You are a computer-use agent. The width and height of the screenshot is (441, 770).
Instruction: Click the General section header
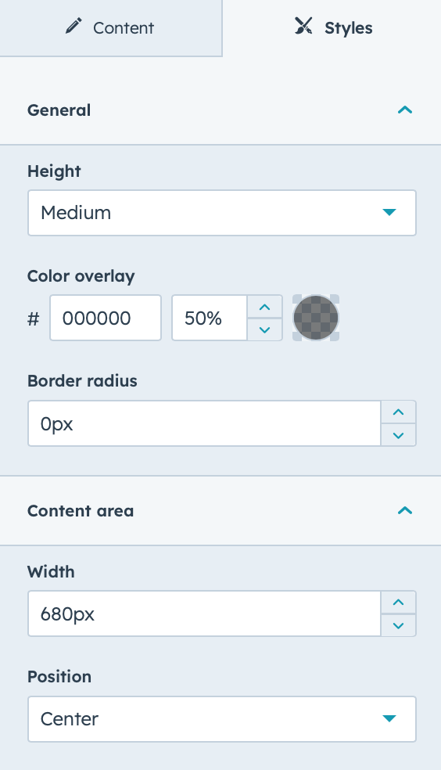(220, 110)
